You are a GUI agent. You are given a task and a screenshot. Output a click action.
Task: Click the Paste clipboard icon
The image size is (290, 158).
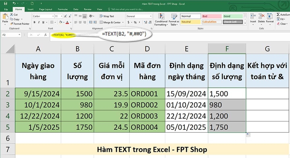tap(5, 17)
